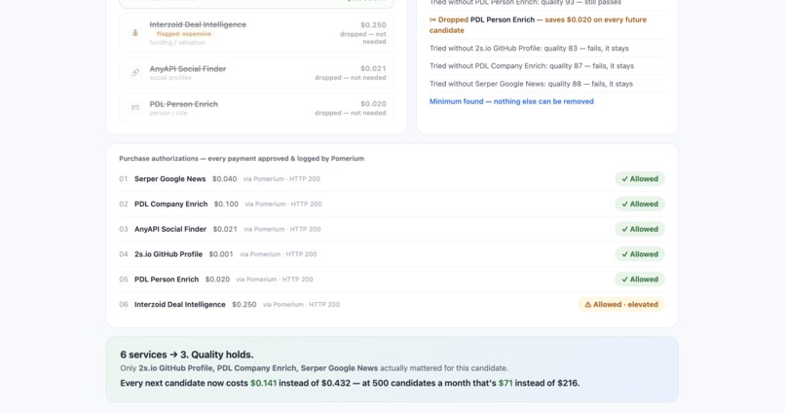The width and height of the screenshot is (785, 413).
Task: Click the dropped AnyAPI Social Finder service card
Action: click(257, 73)
